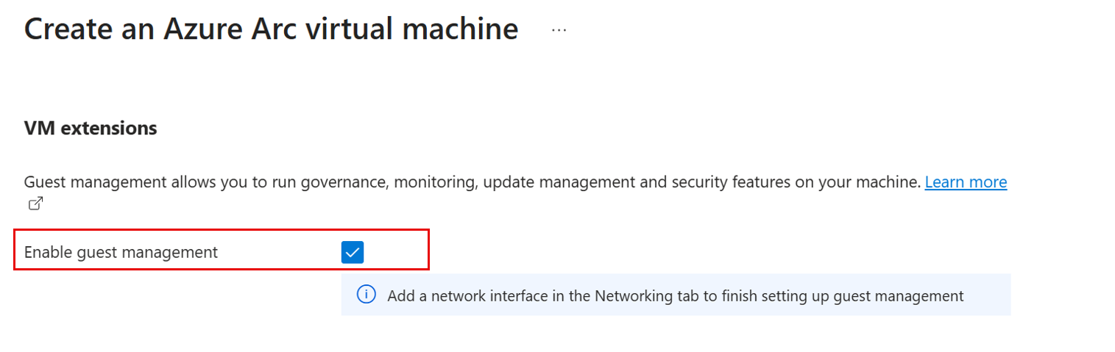Click the word monitoring in the description
The image size is (1115, 352).
(434, 182)
